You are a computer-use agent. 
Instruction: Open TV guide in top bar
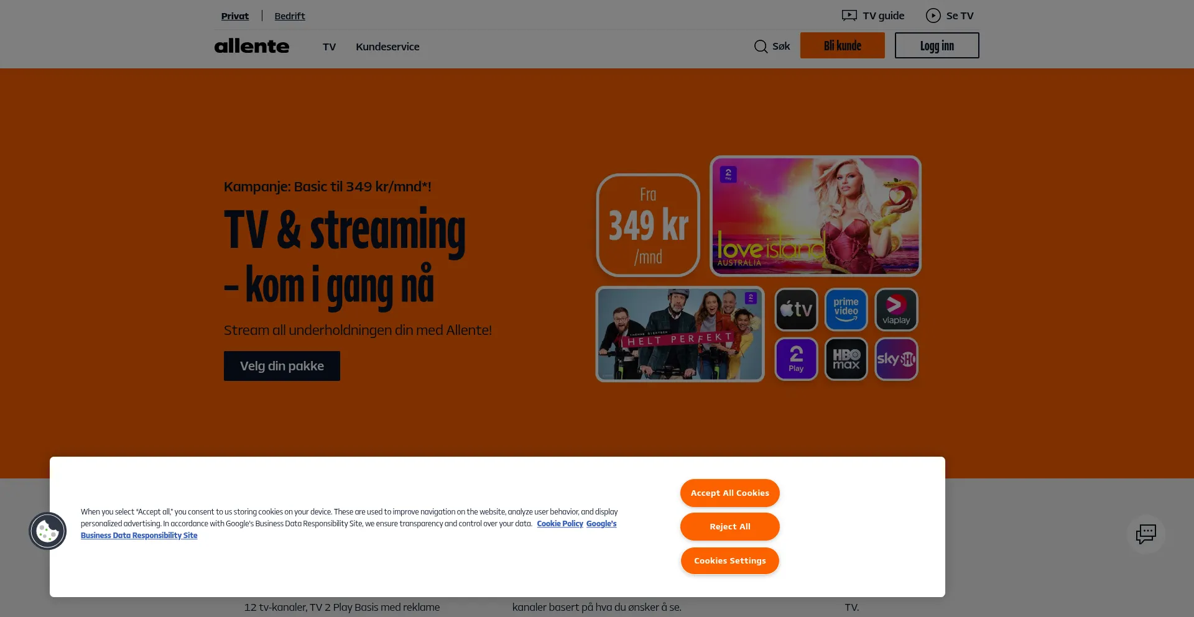[873, 16]
